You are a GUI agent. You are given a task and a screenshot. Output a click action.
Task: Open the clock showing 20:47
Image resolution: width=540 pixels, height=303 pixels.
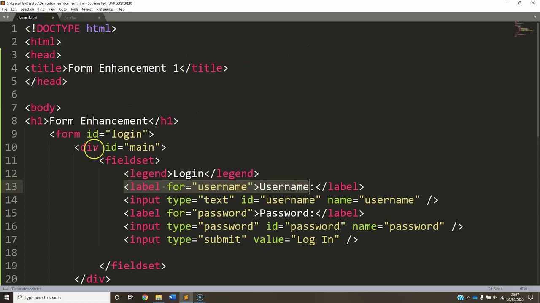pos(515,298)
